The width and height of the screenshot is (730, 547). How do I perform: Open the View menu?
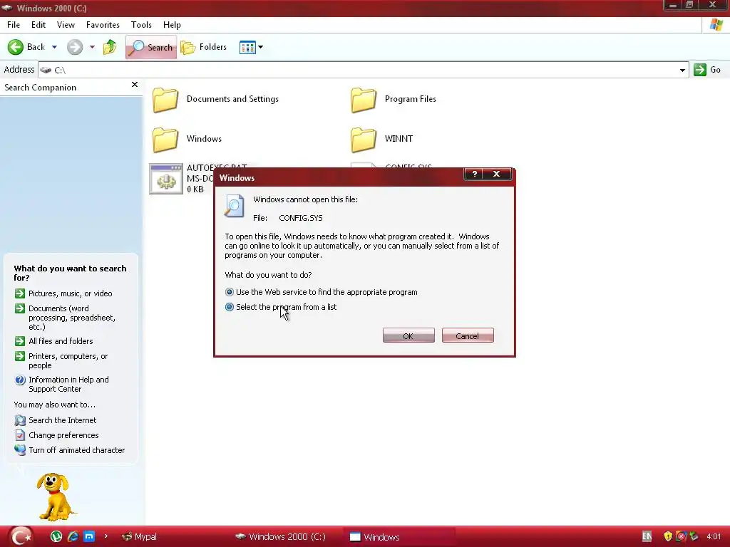(66, 25)
